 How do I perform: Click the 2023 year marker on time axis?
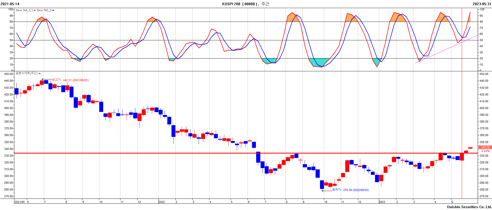(382, 202)
